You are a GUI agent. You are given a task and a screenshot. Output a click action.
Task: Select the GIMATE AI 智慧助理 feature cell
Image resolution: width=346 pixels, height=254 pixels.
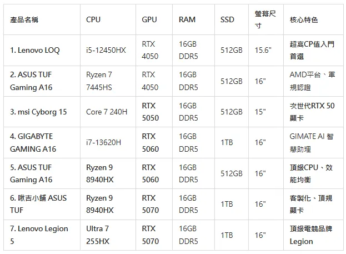point(312,142)
